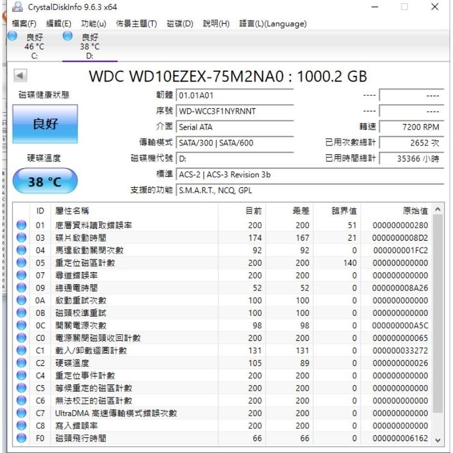Minimize the CrystalDiskInfo window

coord(375,7)
